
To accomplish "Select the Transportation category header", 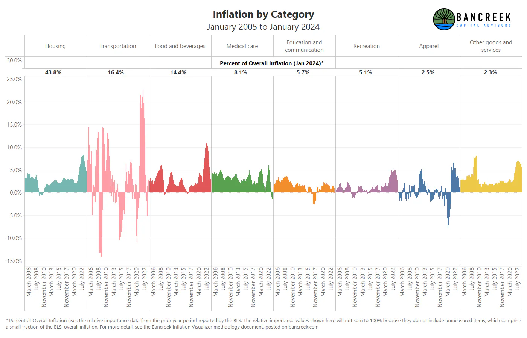I will [118, 46].
